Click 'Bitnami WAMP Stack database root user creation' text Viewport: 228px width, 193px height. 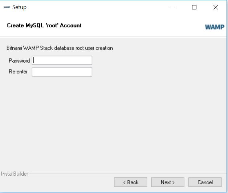click(60, 48)
